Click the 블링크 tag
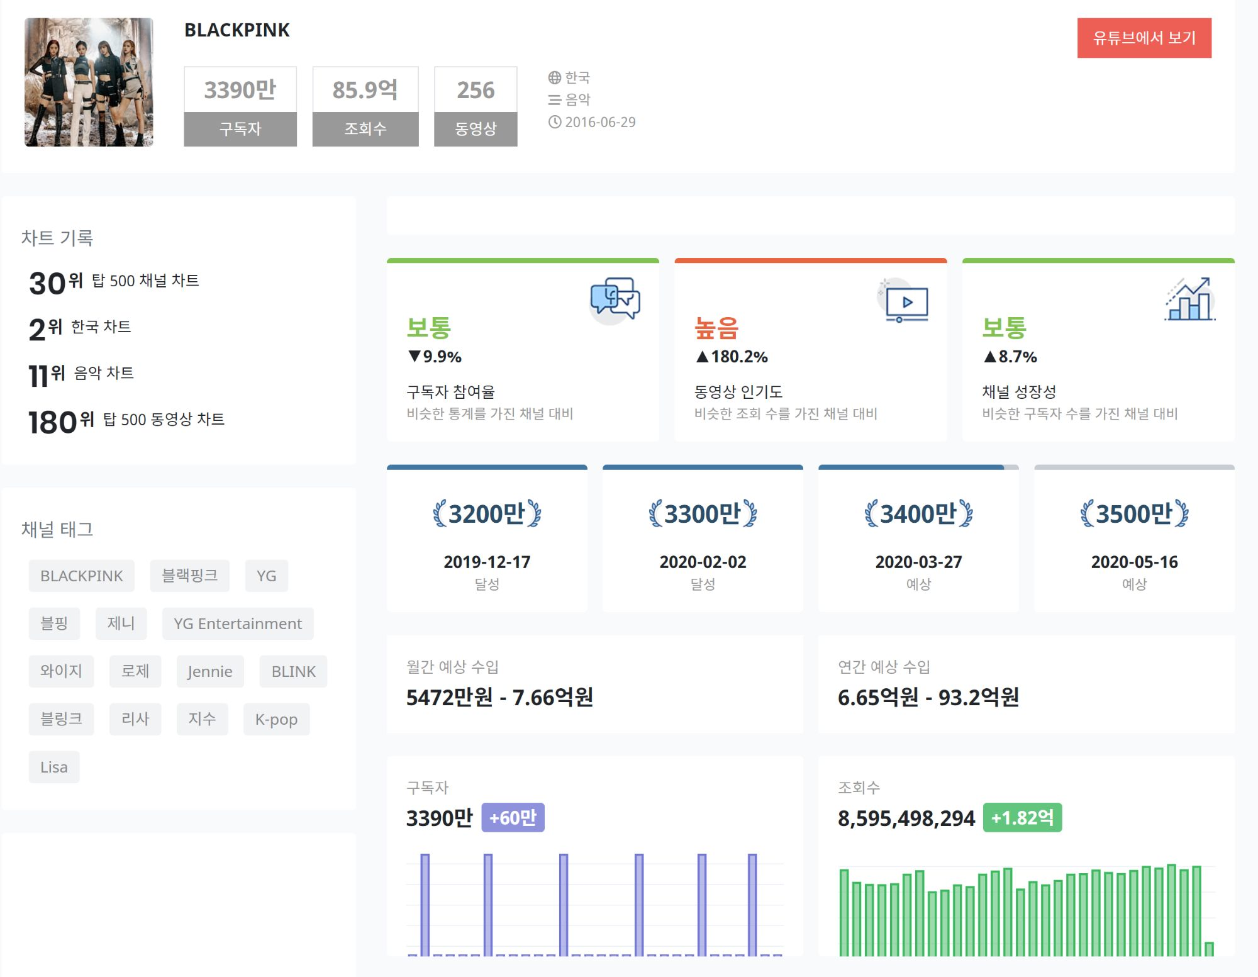 [x=61, y=719]
